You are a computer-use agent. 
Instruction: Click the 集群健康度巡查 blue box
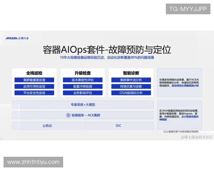coord(34,80)
